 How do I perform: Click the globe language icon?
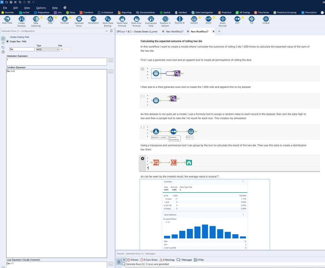65,8
